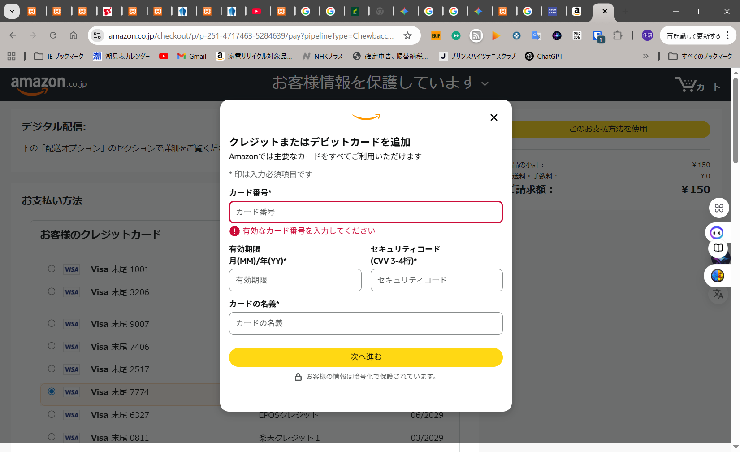Choose the Visa ending 6327 radio button

52,414
